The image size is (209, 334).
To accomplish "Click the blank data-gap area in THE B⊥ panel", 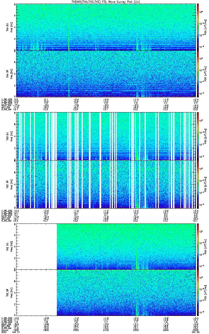I will click(37, 246).
